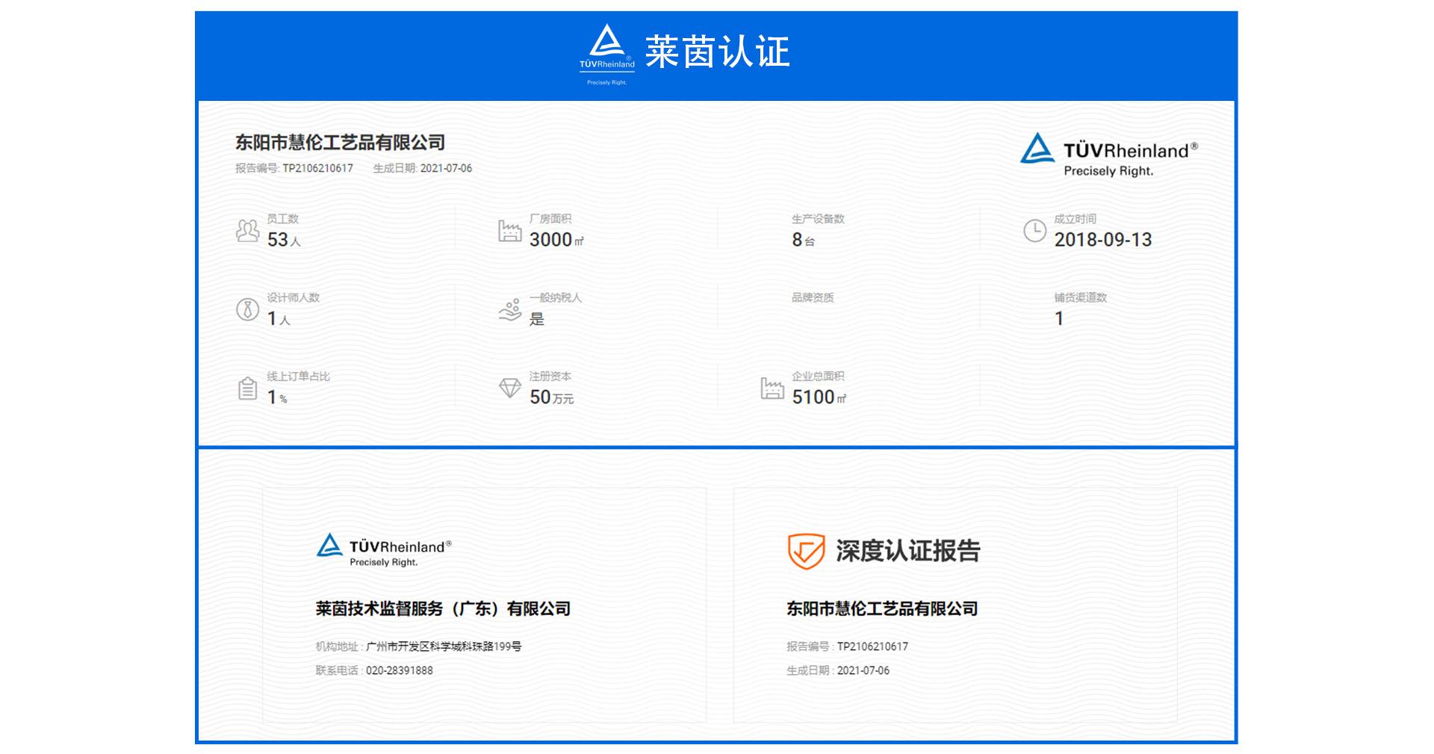
Task: Click the total enterprise area factory icon
Action: [x=772, y=388]
